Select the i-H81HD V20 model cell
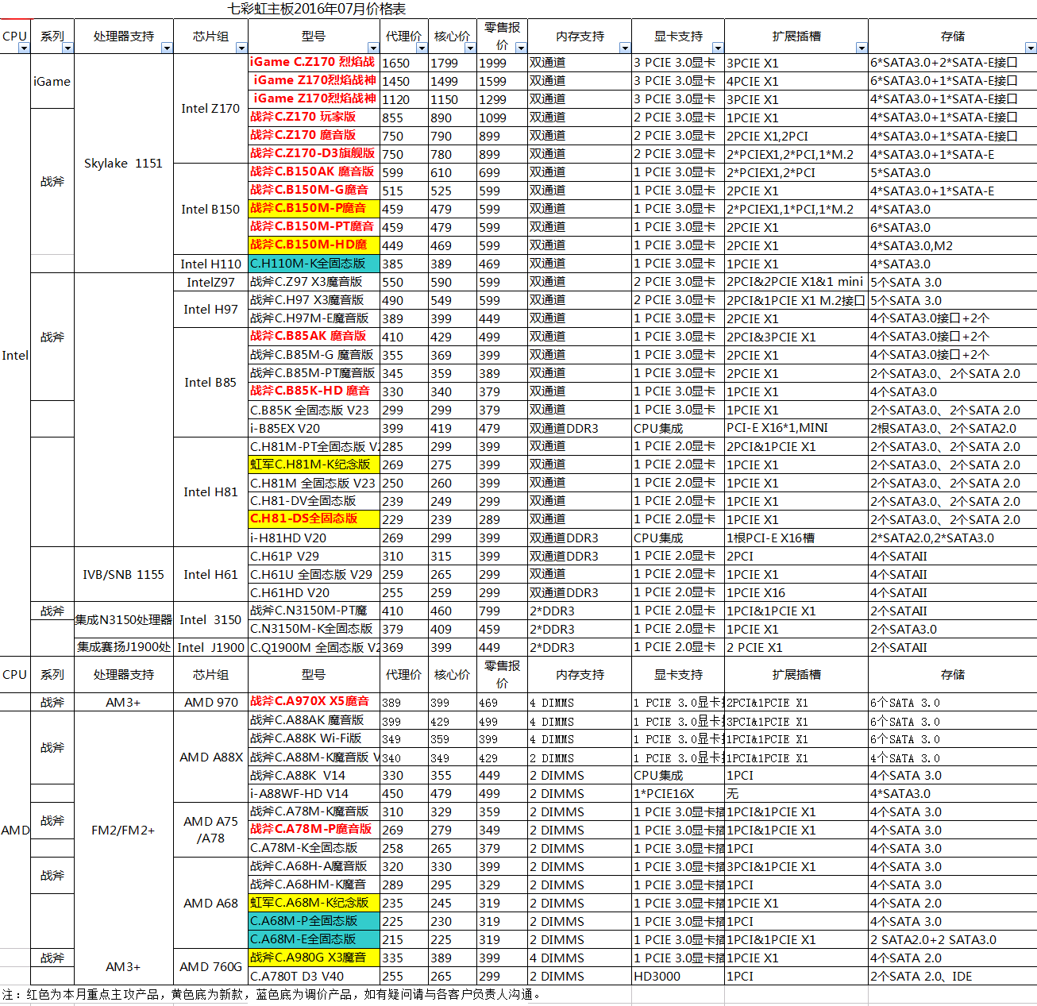 click(314, 538)
